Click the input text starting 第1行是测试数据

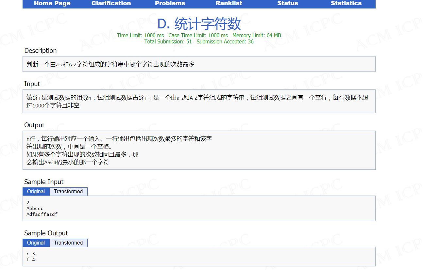click(197, 102)
